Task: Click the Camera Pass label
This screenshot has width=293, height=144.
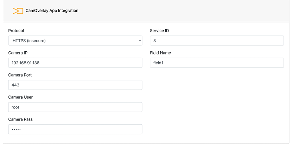Action: [x=20, y=119]
